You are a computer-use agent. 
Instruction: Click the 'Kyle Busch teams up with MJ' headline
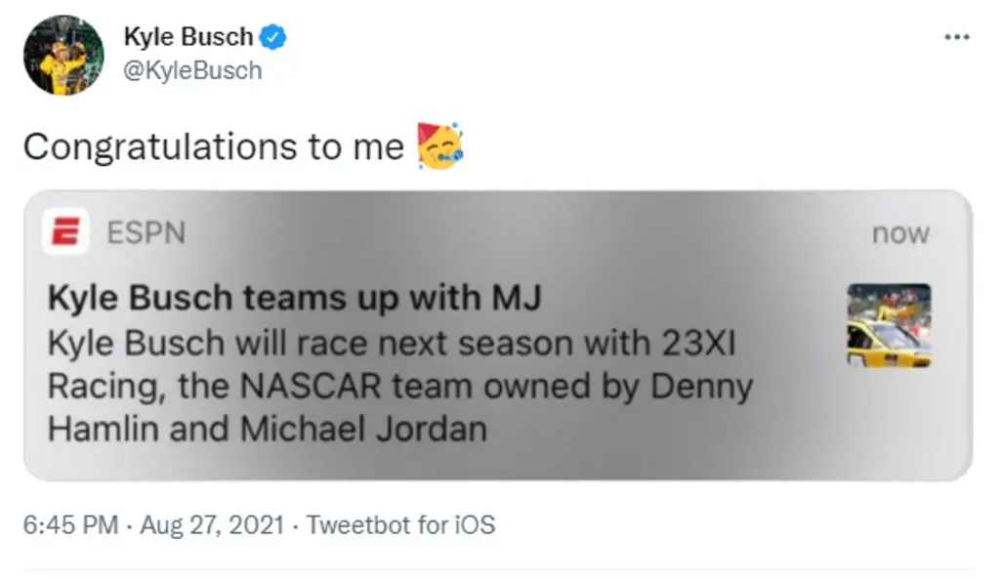293,297
